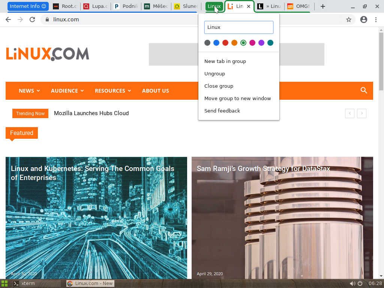Click the power icon in the taskbar
This screenshot has width=384, height=288.
click(360, 283)
